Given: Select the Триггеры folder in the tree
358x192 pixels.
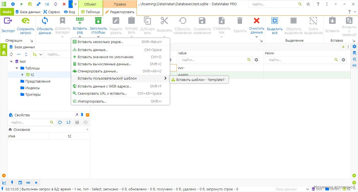Looking at the screenshot, I should pyautogui.click(x=33, y=95).
